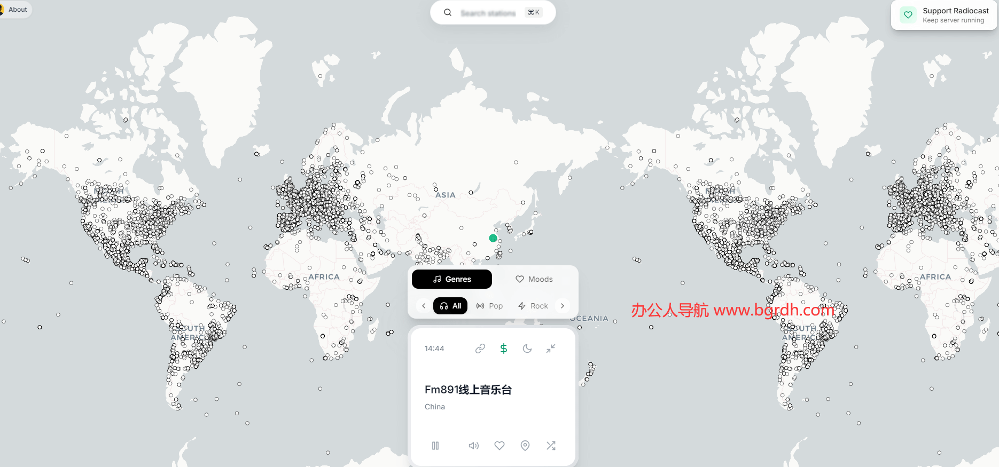Open the About page
The image size is (999, 467).
(17, 10)
